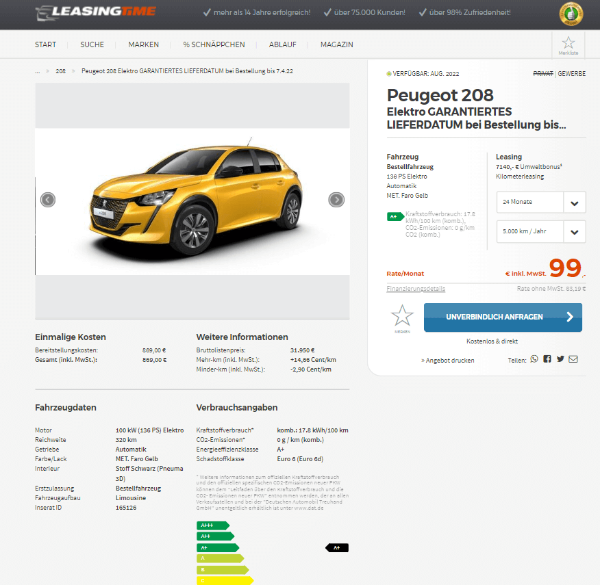Switch to PRIVAT pricing

click(543, 74)
